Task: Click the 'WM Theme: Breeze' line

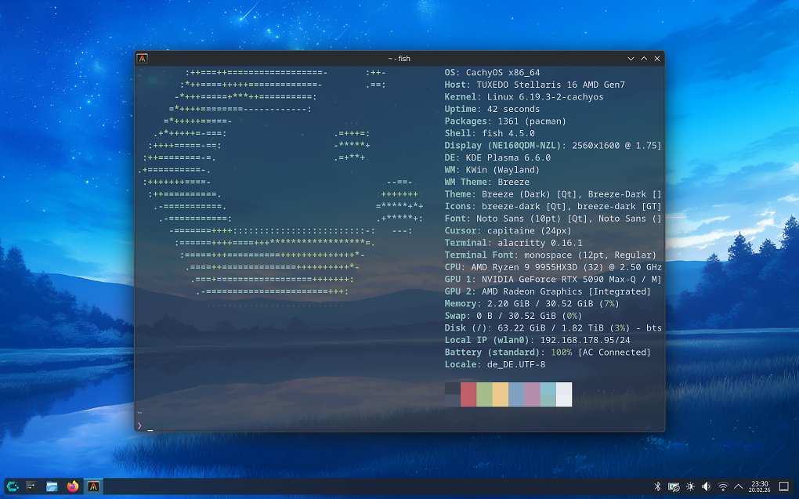Action: pyautogui.click(x=486, y=182)
